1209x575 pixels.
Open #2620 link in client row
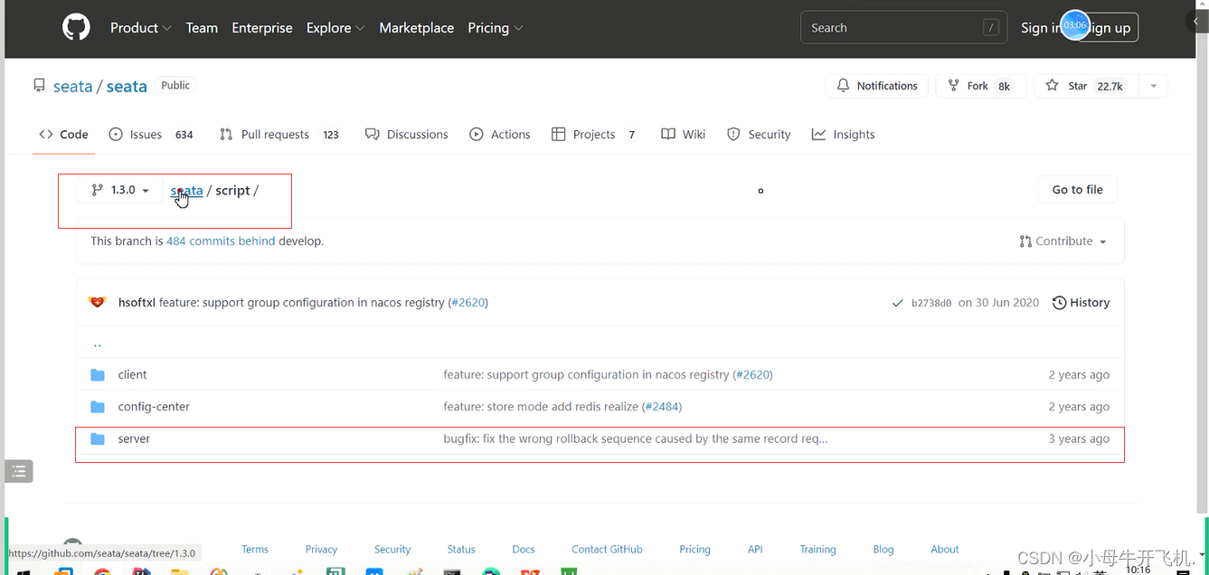tap(752, 375)
